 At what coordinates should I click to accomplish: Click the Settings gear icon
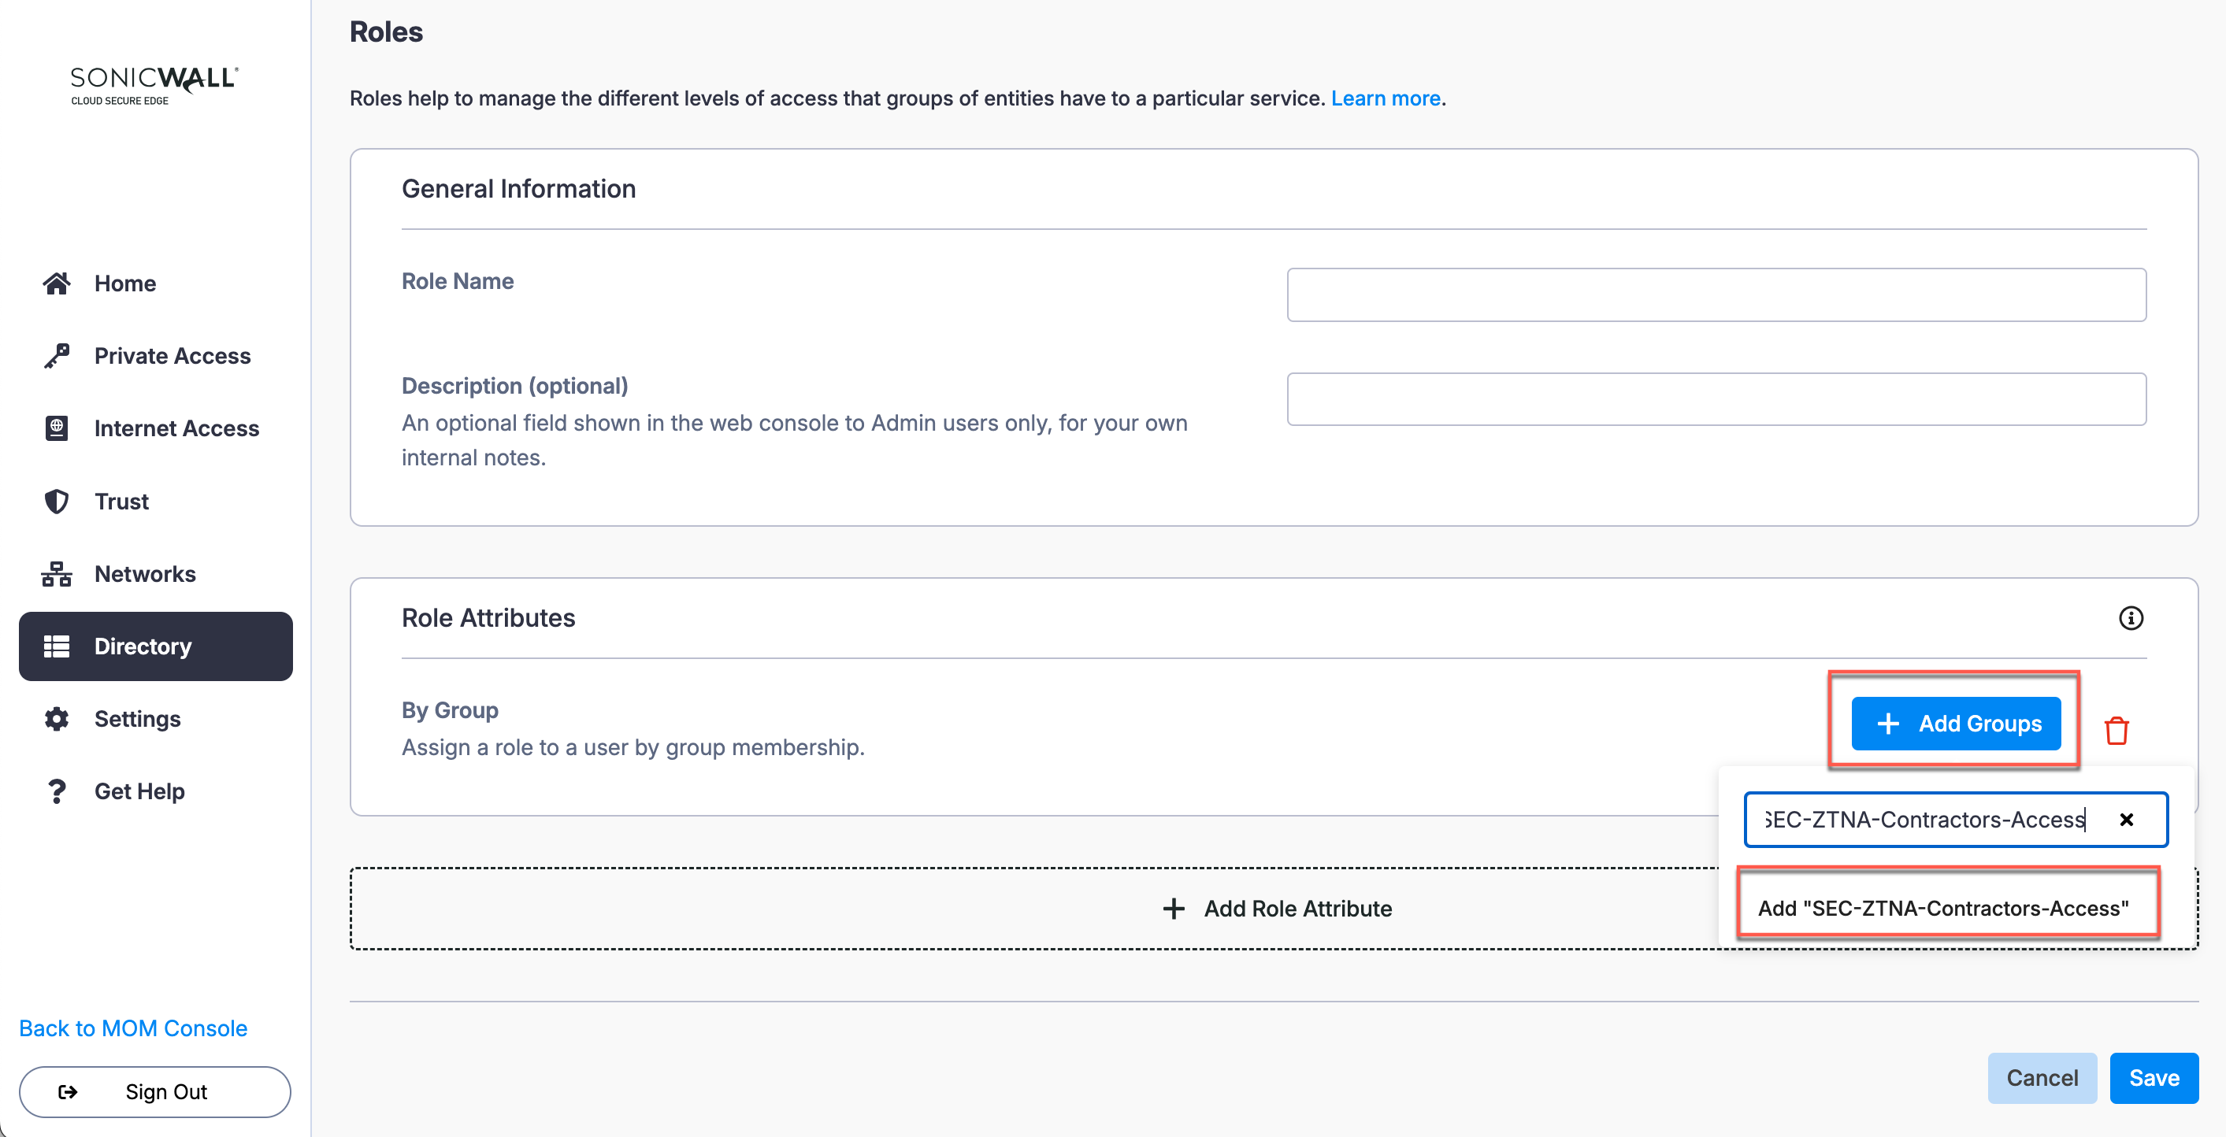point(57,719)
